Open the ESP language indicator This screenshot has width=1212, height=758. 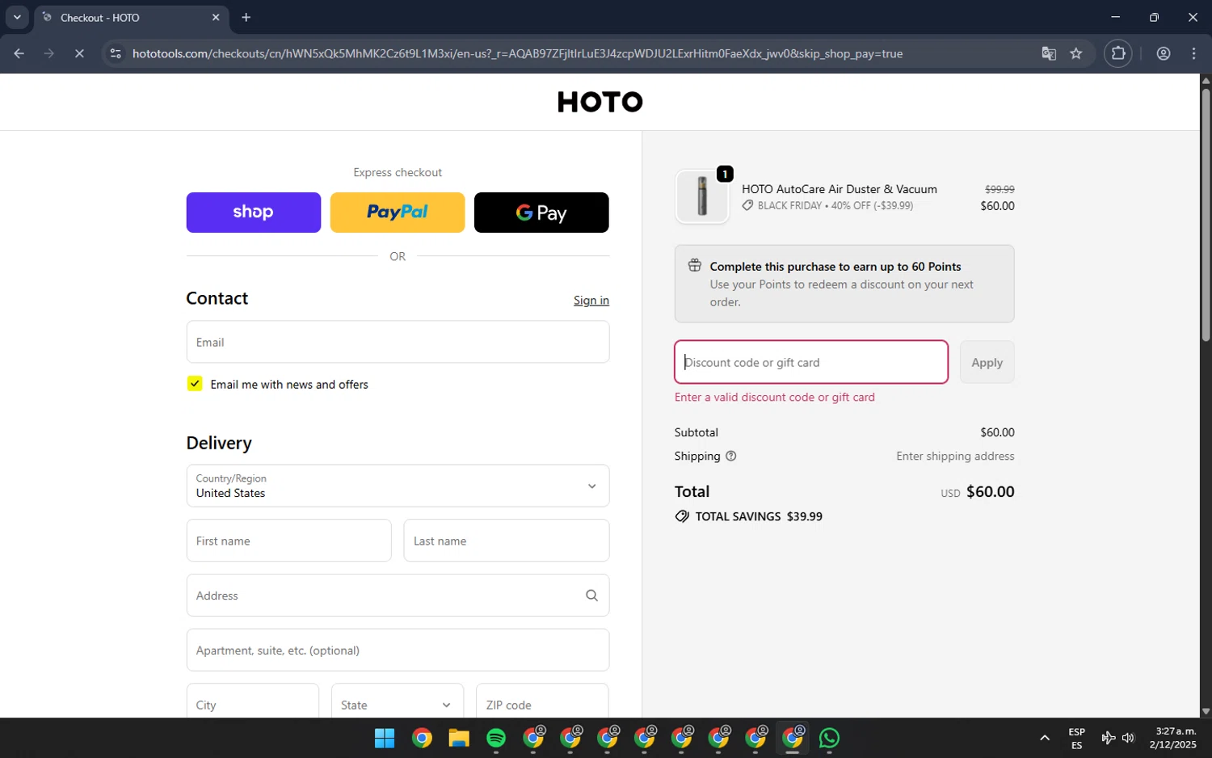click(x=1076, y=738)
